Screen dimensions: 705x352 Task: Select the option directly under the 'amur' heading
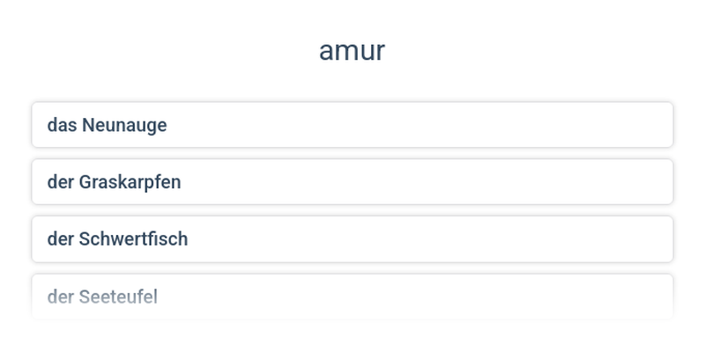coord(352,125)
